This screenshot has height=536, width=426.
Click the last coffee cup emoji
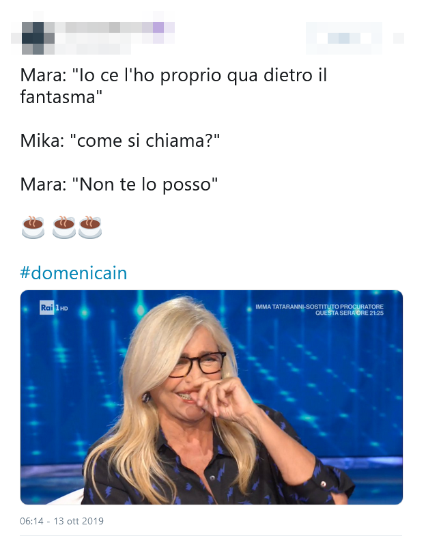(90, 227)
